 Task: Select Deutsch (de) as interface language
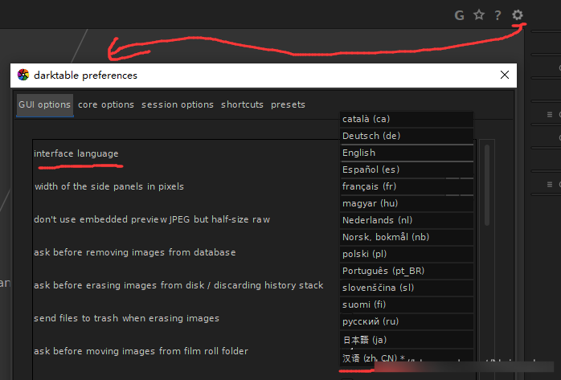tap(407, 136)
